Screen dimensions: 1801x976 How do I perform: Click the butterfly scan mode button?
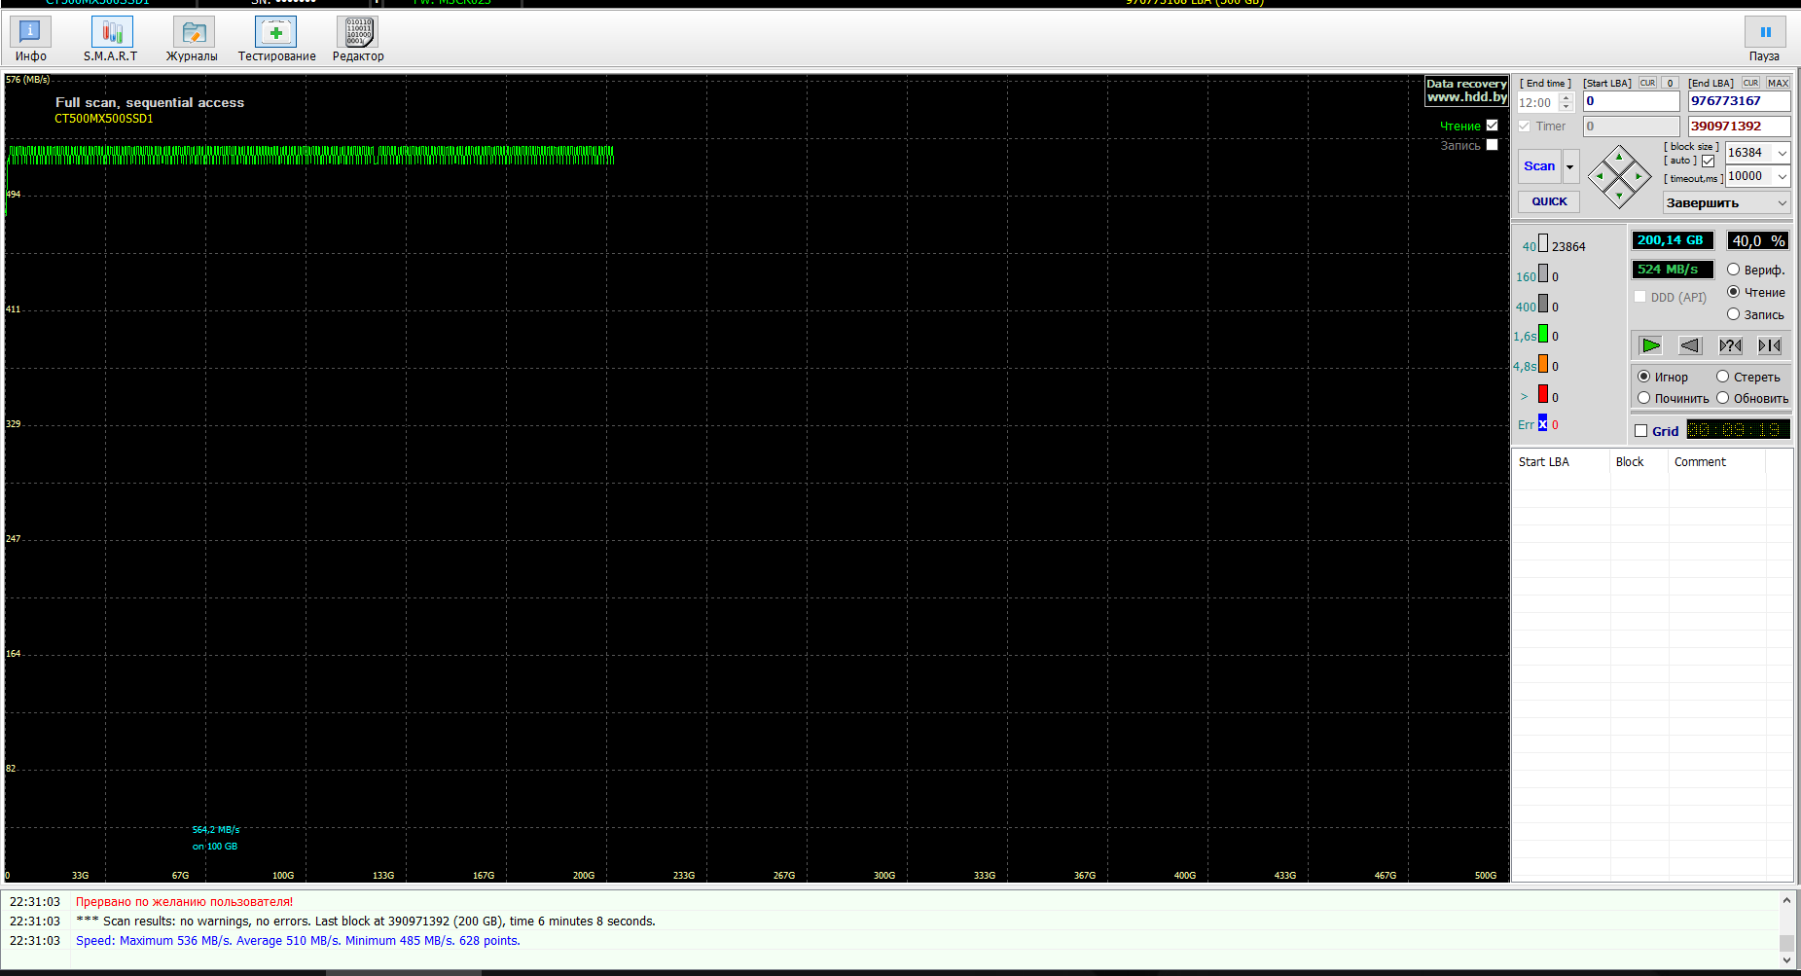click(1770, 345)
